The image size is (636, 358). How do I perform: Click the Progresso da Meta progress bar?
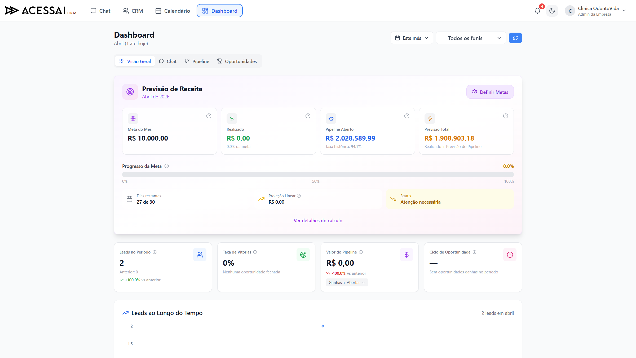click(318, 174)
